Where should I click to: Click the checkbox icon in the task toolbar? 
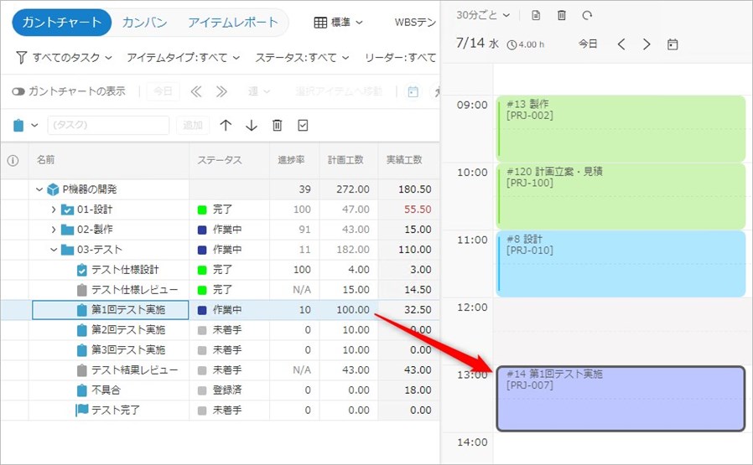304,125
